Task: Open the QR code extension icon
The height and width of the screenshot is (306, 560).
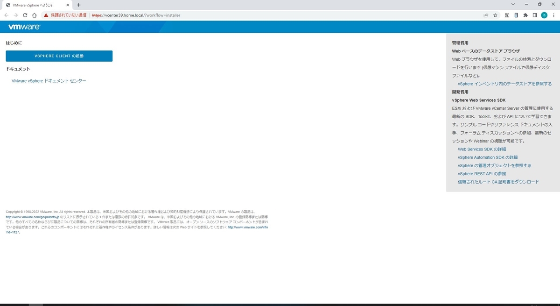Action: 507,15
